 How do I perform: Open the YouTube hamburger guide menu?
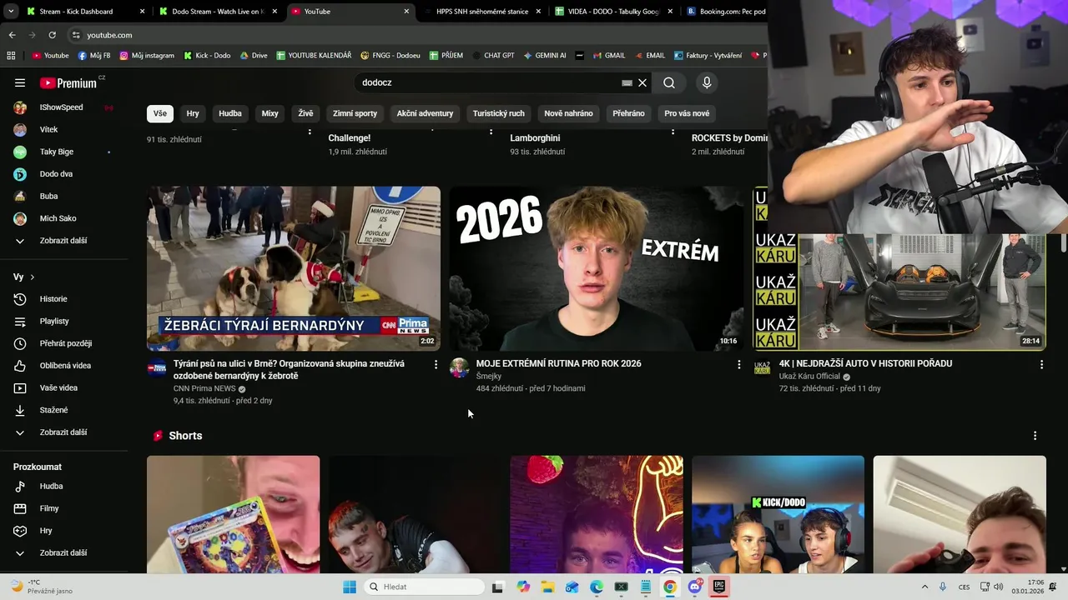pos(20,82)
